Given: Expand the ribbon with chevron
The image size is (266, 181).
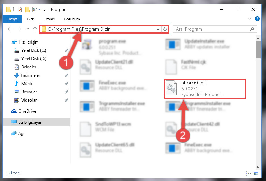Looking at the screenshot, I should pyautogui.click(x=249, y=19).
